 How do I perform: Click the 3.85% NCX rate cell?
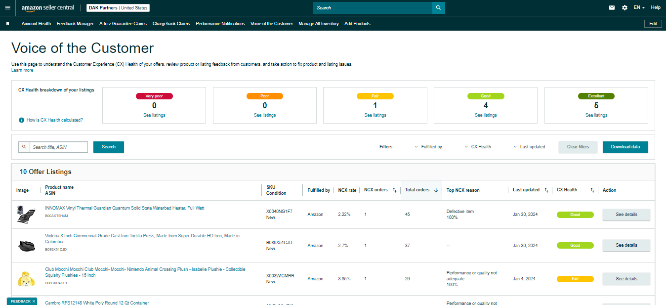pos(344,279)
